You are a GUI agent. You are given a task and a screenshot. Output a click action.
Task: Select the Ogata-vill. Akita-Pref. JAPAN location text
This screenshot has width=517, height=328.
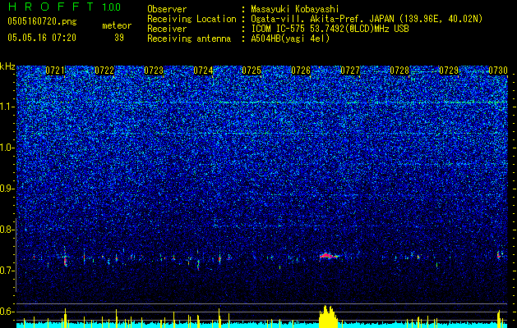pos(367,19)
